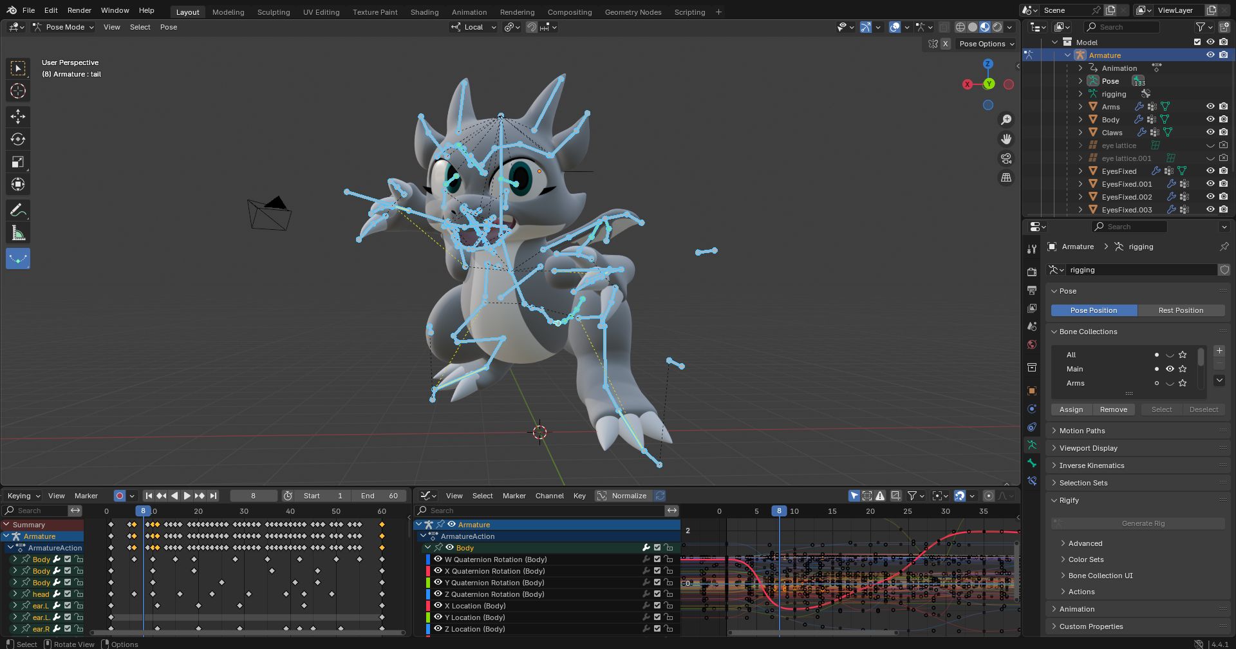Expand the Custom Properties panel
This screenshot has height=649, width=1236.
point(1091,626)
